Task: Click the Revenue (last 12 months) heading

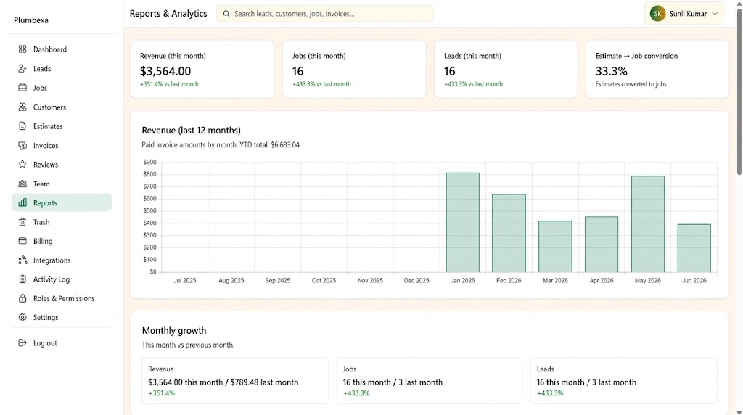Action: click(191, 131)
